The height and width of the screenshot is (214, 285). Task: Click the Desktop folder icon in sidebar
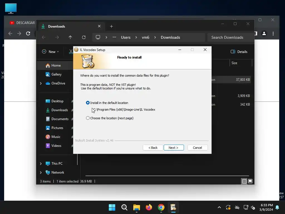point(48,101)
